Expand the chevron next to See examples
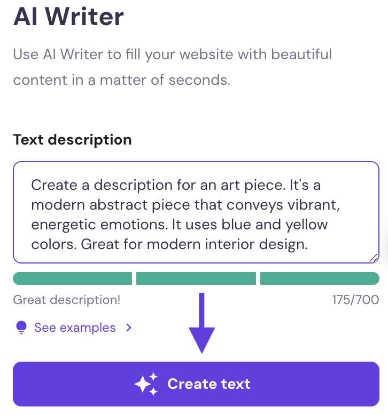388x415 pixels. tap(128, 328)
